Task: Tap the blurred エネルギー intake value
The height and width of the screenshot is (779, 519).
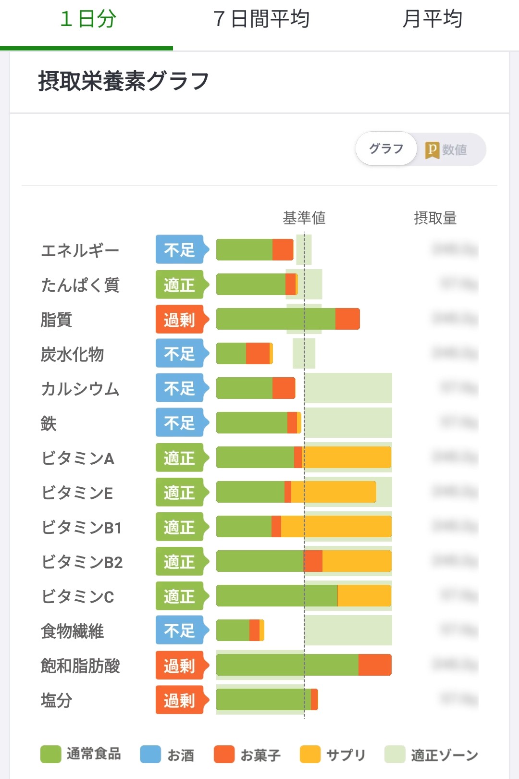Action: 455,249
